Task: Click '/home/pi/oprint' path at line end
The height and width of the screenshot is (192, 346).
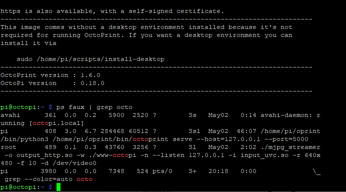Action: point(290,131)
